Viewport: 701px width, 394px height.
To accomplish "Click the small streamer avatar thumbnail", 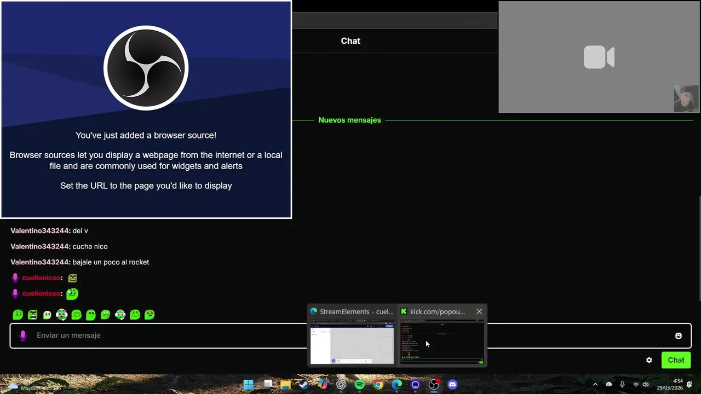I will [686, 99].
